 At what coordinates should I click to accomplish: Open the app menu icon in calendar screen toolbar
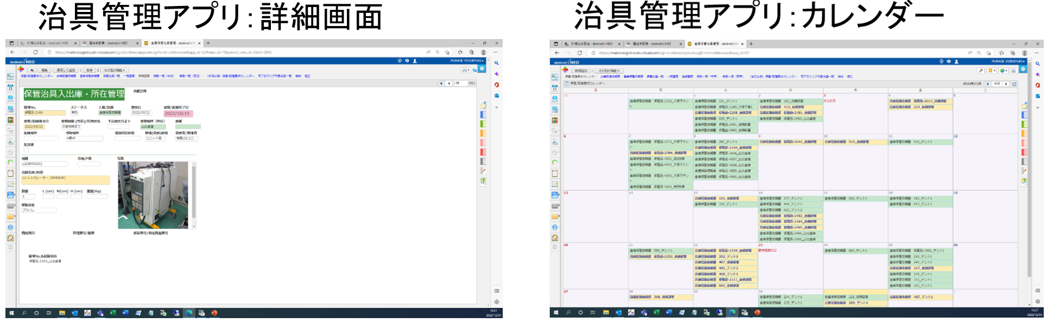[x=565, y=69]
